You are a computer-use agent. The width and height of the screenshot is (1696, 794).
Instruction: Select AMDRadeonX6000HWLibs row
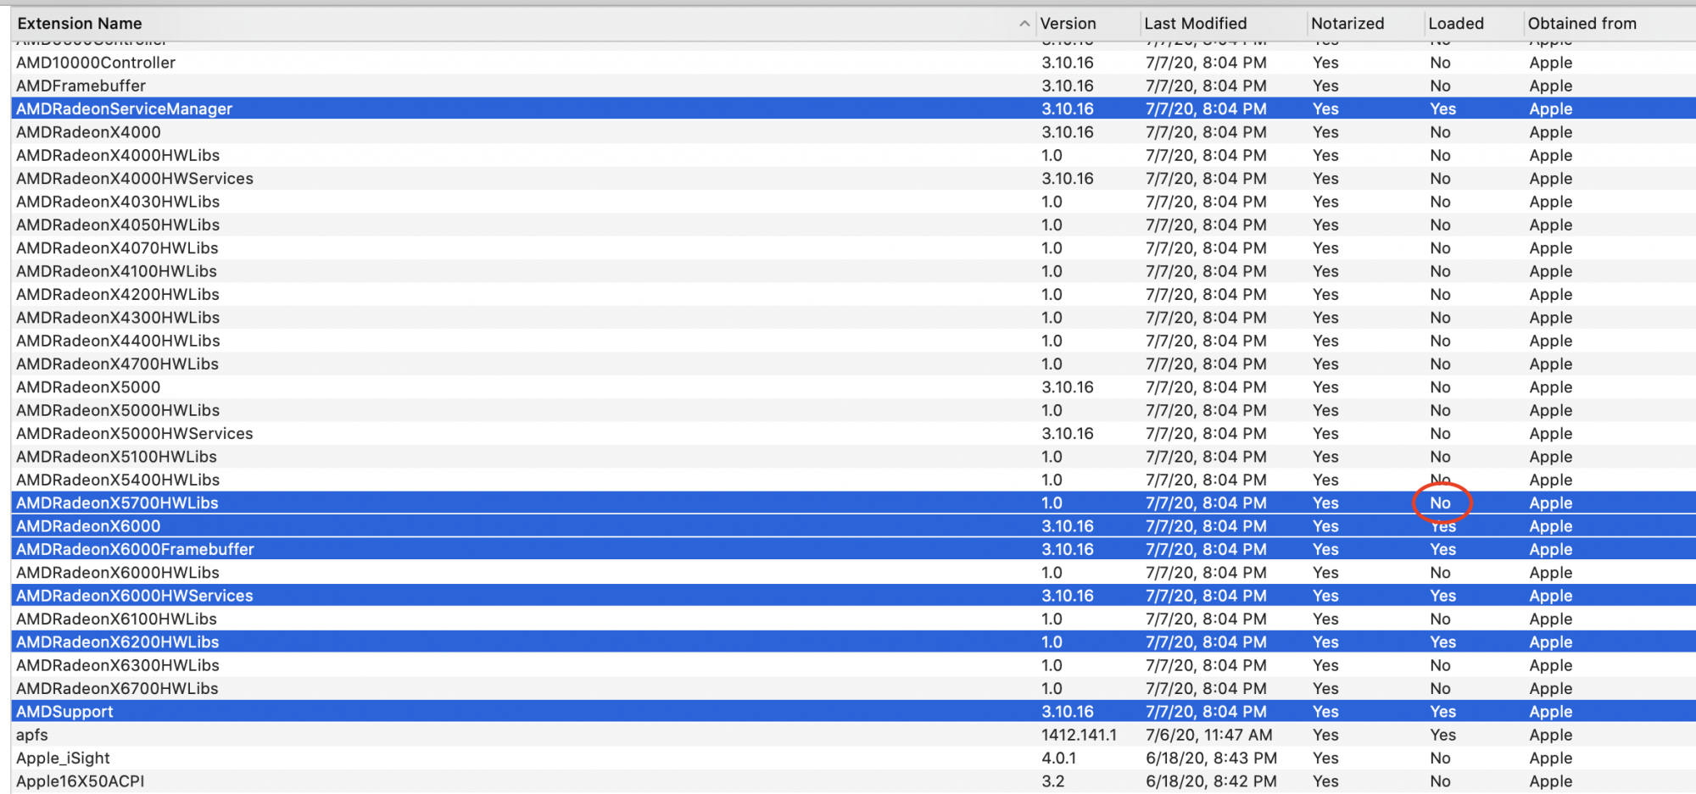(x=853, y=573)
